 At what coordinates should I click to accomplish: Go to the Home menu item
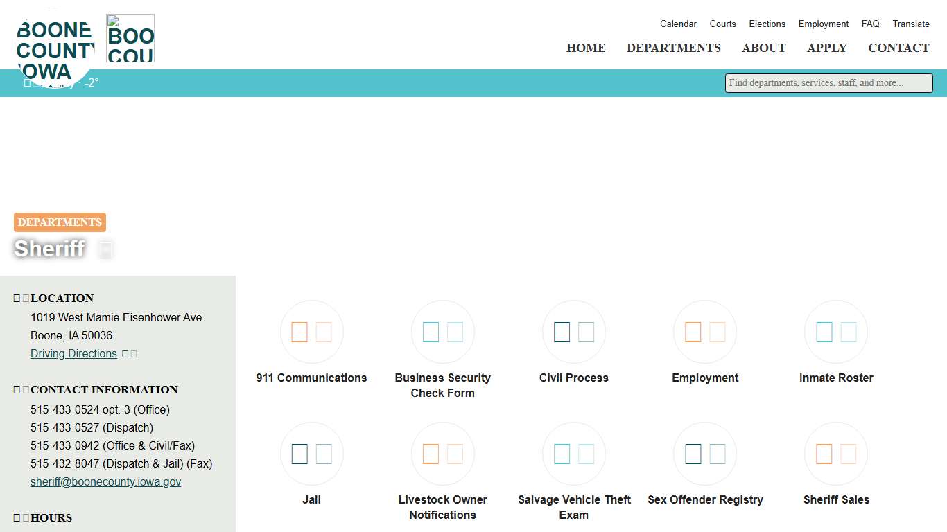pos(586,48)
